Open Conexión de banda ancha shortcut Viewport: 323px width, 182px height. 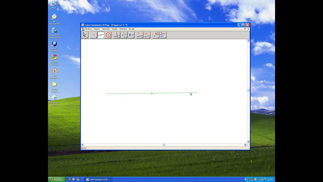click(54, 33)
